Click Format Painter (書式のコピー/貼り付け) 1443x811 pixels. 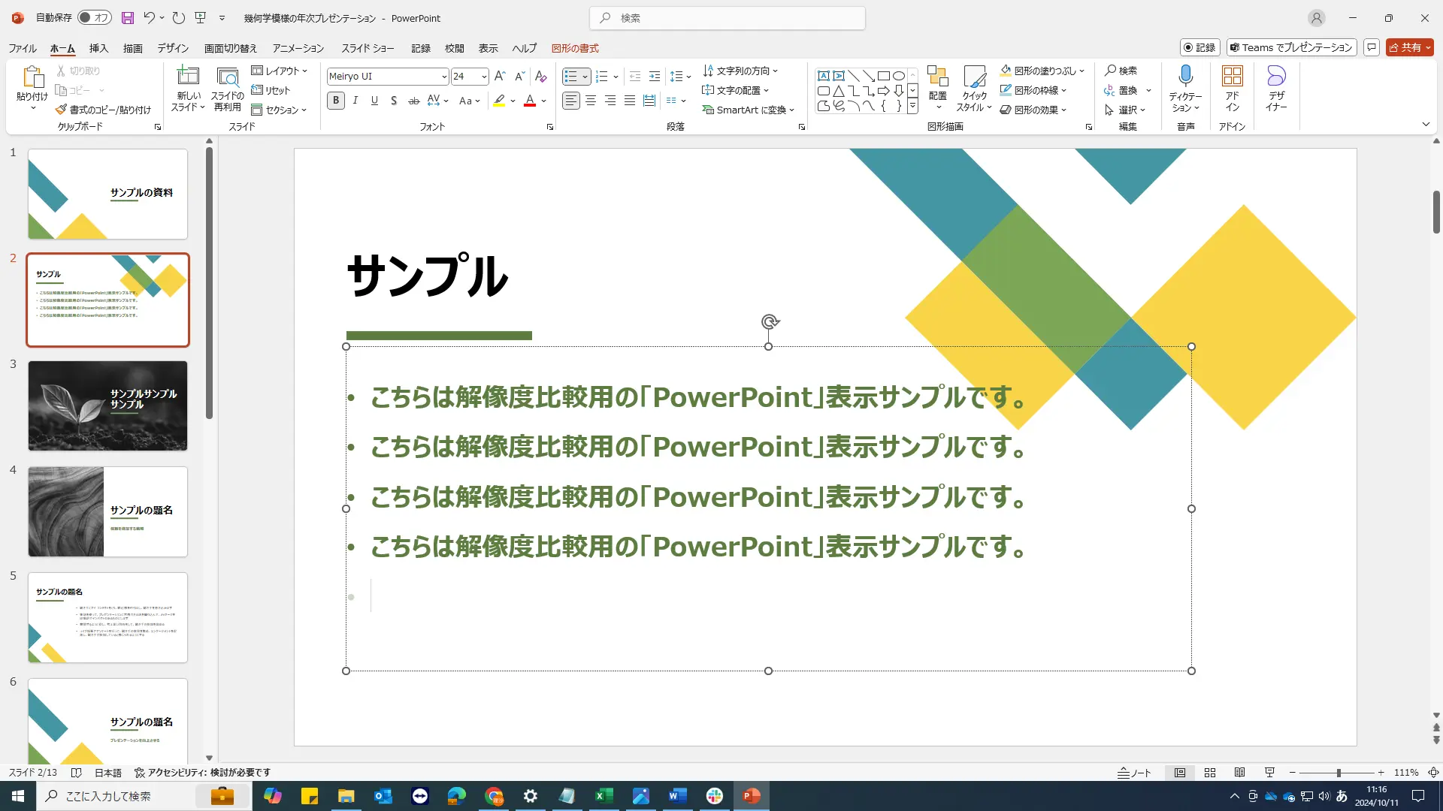coord(103,110)
